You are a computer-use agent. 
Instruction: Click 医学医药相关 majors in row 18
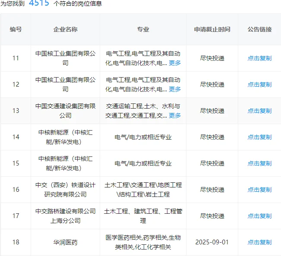[143, 242]
